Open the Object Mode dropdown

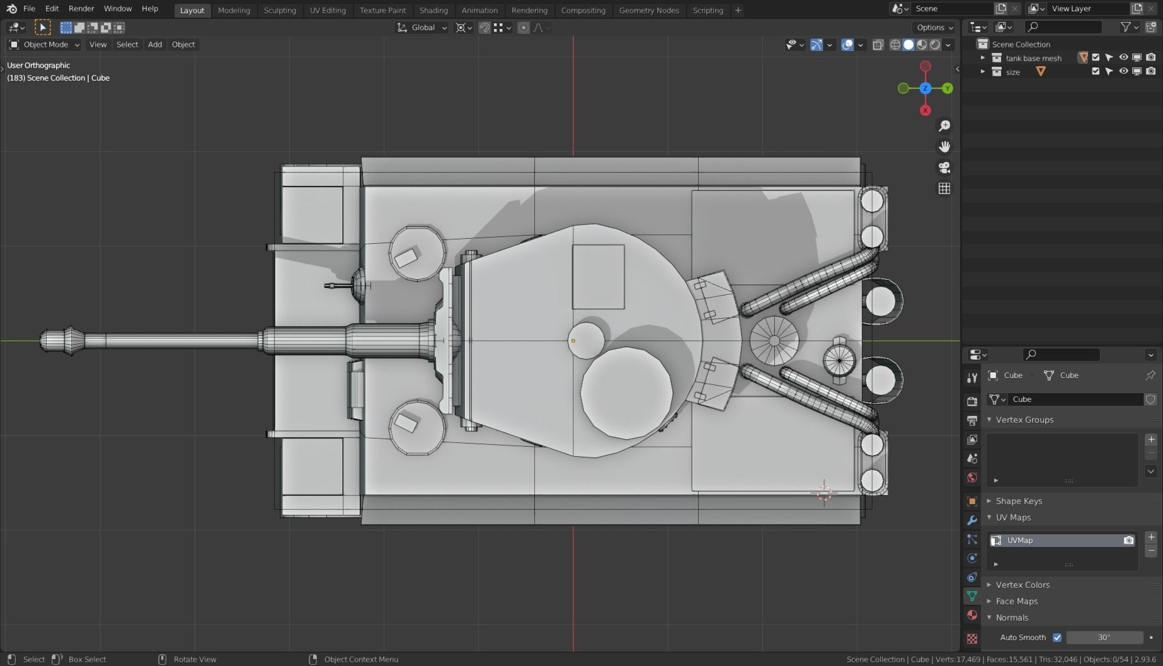44,45
